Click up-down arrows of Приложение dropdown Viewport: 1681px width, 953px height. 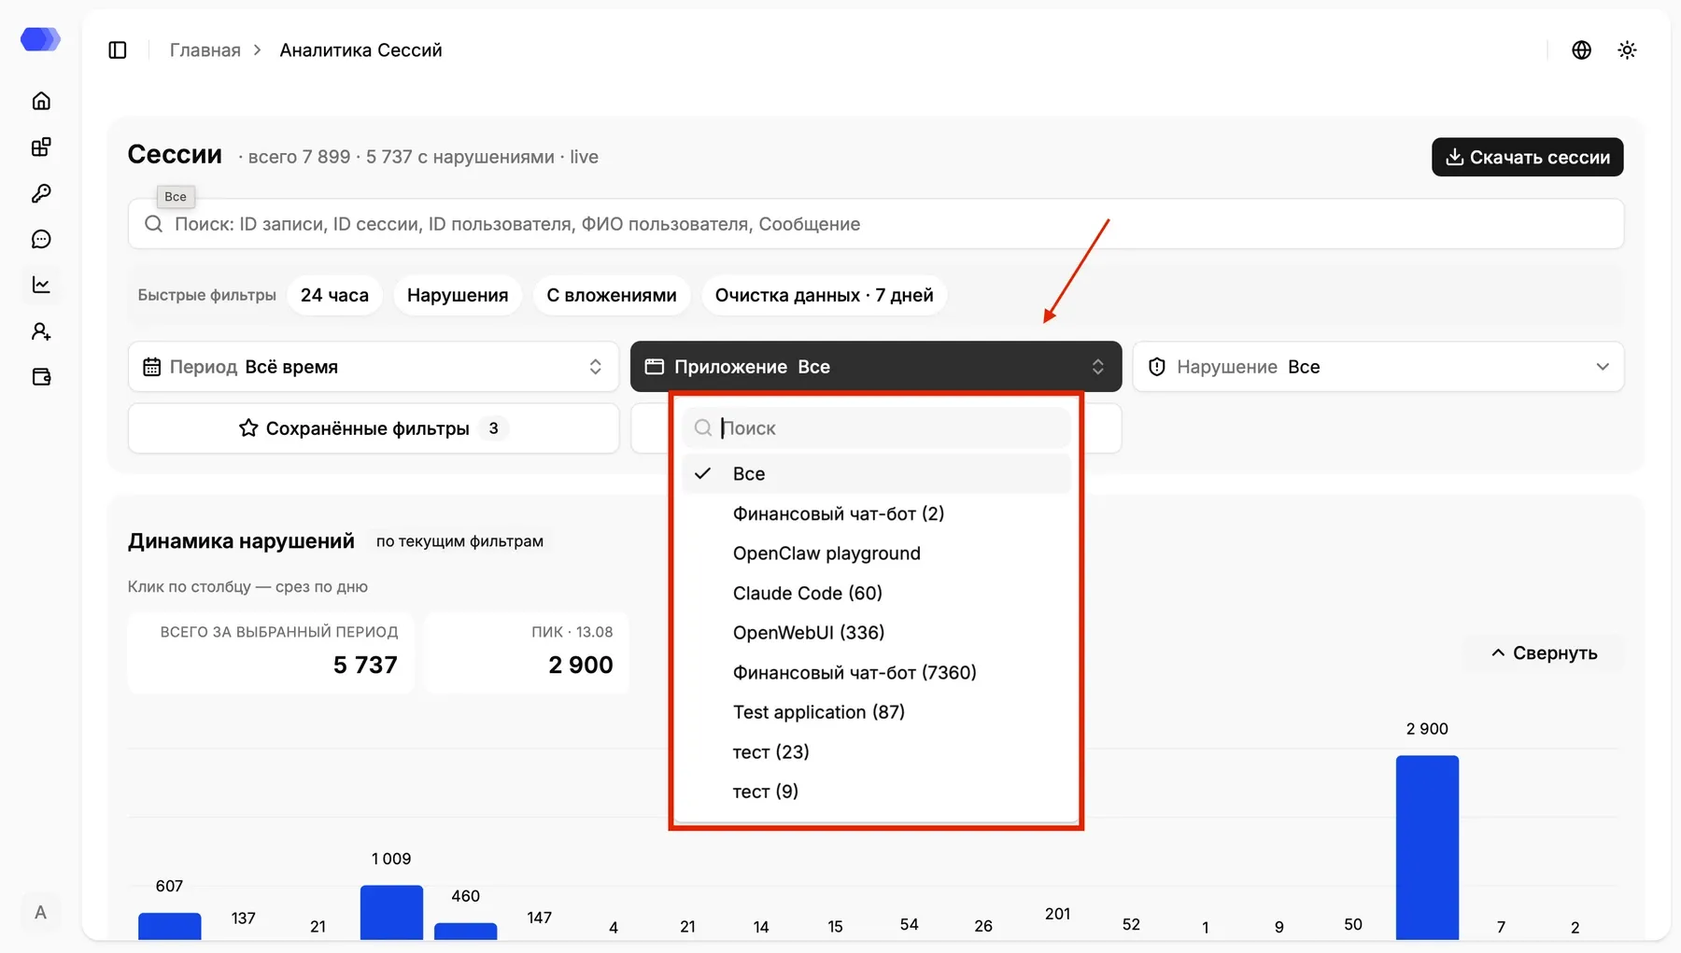[x=1097, y=367]
